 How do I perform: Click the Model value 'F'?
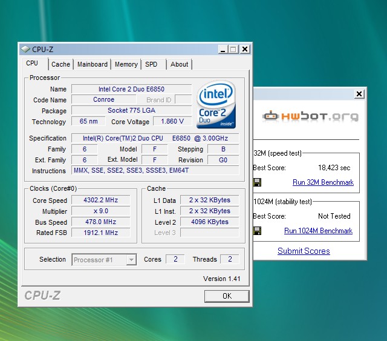[x=155, y=149]
